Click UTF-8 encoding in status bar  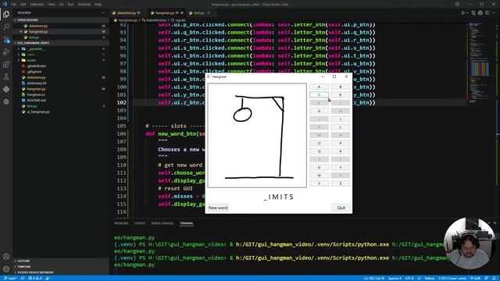click(x=409, y=278)
